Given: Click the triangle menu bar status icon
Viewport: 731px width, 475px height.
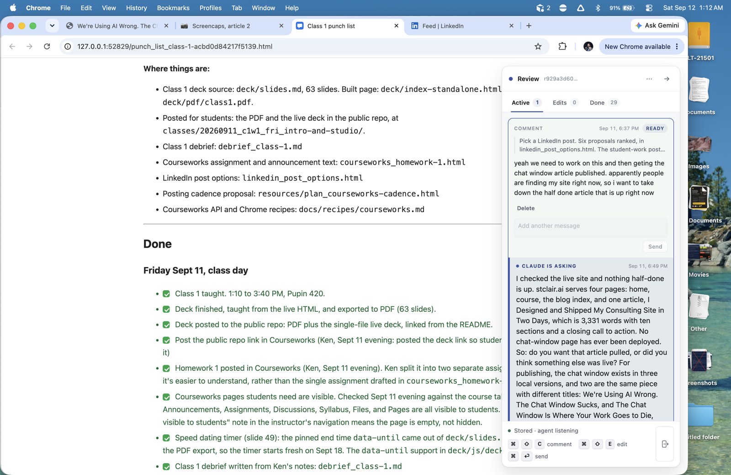Looking at the screenshot, I should (x=580, y=8).
